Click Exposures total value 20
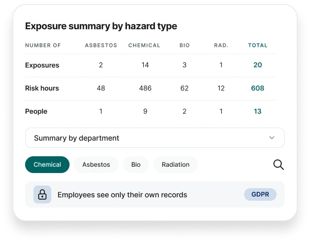Image resolution: width=310 pixels, height=242 pixels. 258,65
